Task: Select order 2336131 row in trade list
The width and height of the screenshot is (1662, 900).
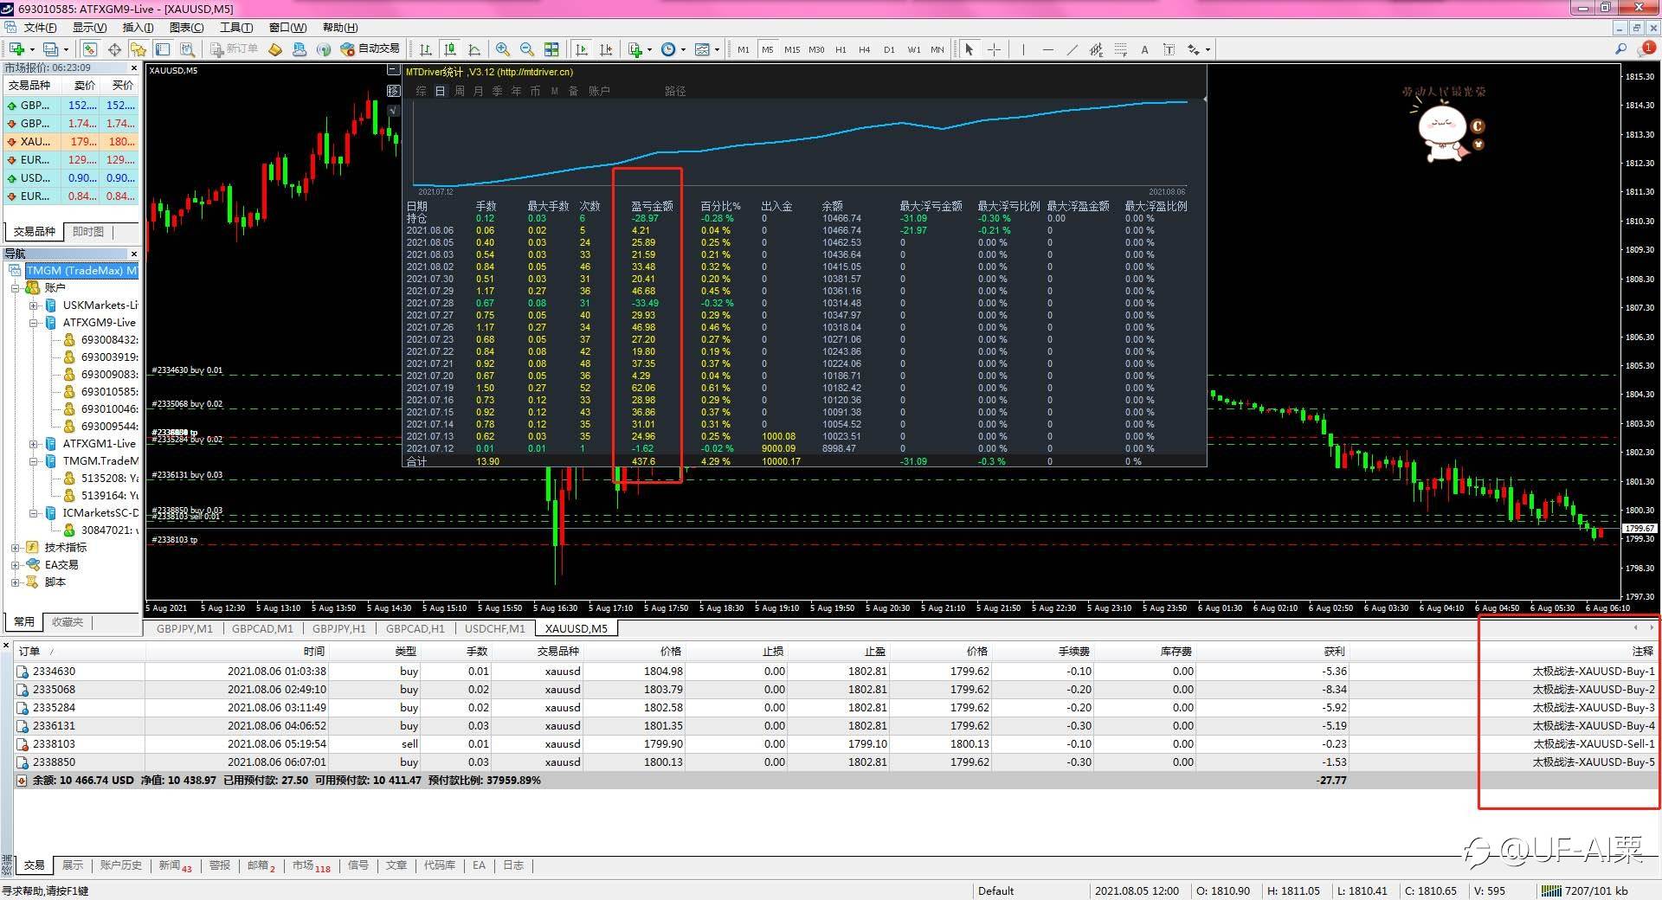Action: tap(54, 726)
